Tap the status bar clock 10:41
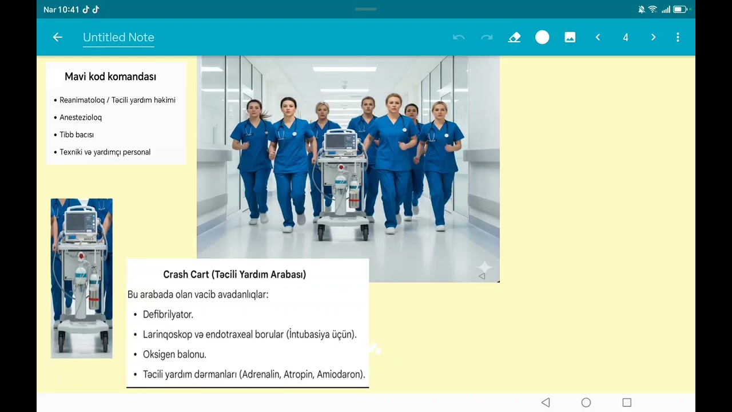This screenshot has height=412, width=732. pos(69,9)
